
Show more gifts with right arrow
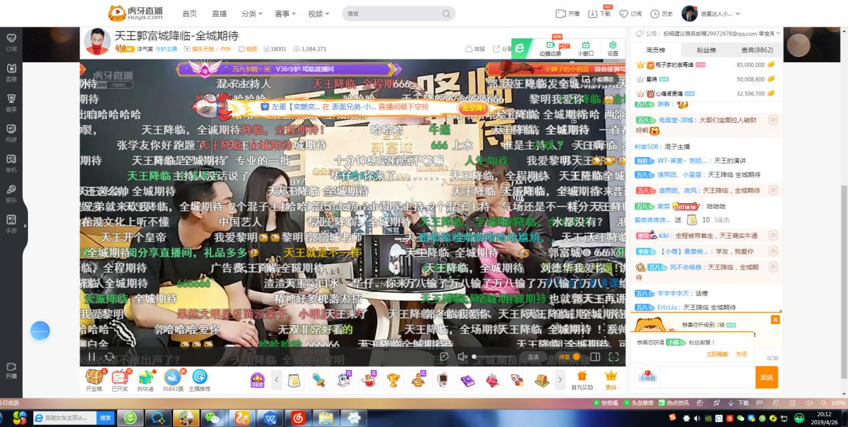coord(560,380)
